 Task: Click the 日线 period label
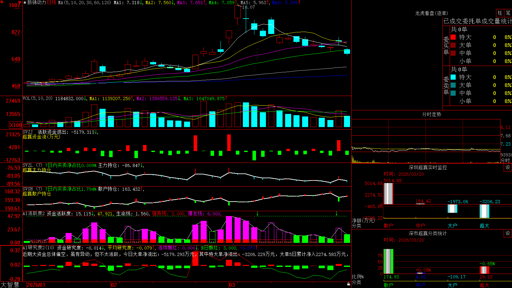(x=52, y=3)
